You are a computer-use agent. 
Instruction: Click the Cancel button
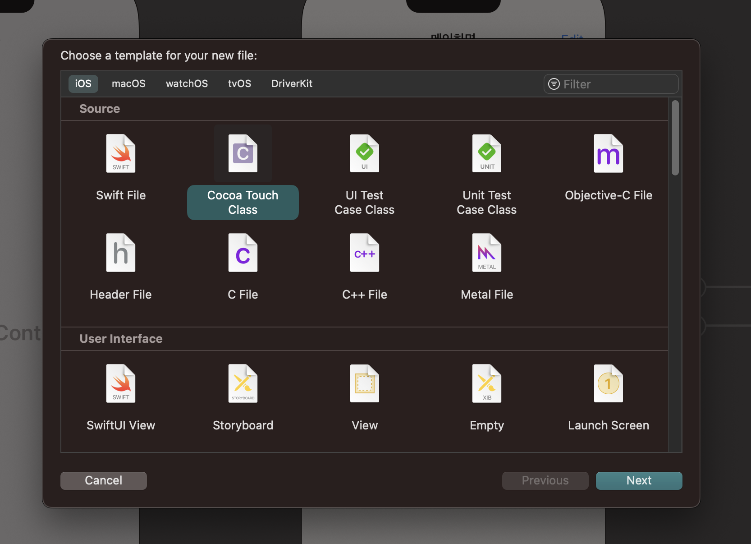(104, 480)
